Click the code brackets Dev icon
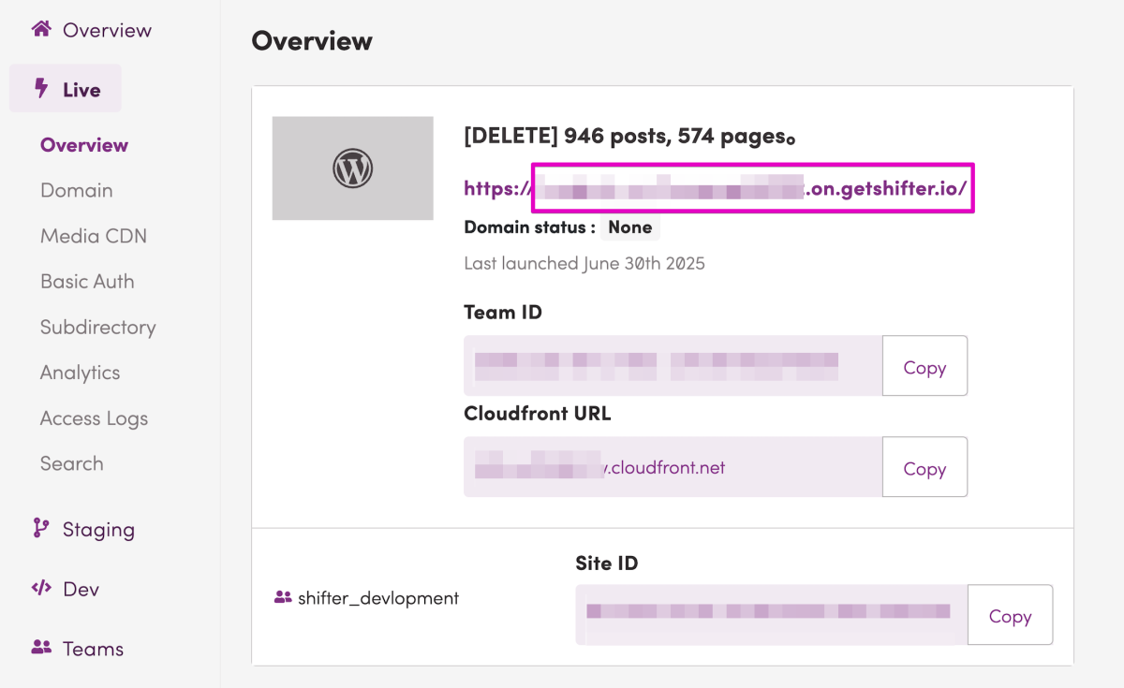Image resolution: width=1124 pixels, height=688 pixels. point(40,589)
